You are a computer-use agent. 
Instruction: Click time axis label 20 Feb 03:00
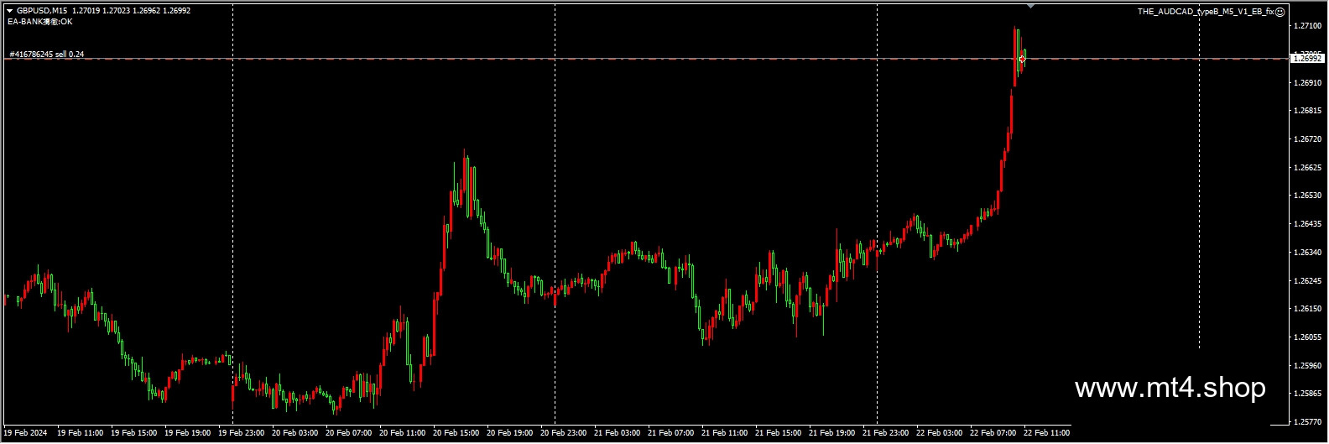tap(294, 434)
